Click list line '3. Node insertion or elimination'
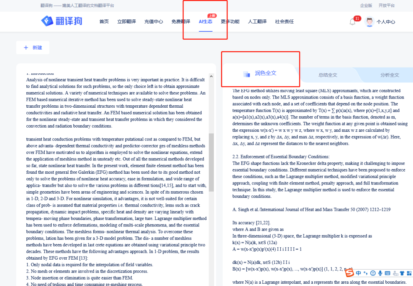The width and height of the screenshot is (413, 286). click(x=80, y=278)
